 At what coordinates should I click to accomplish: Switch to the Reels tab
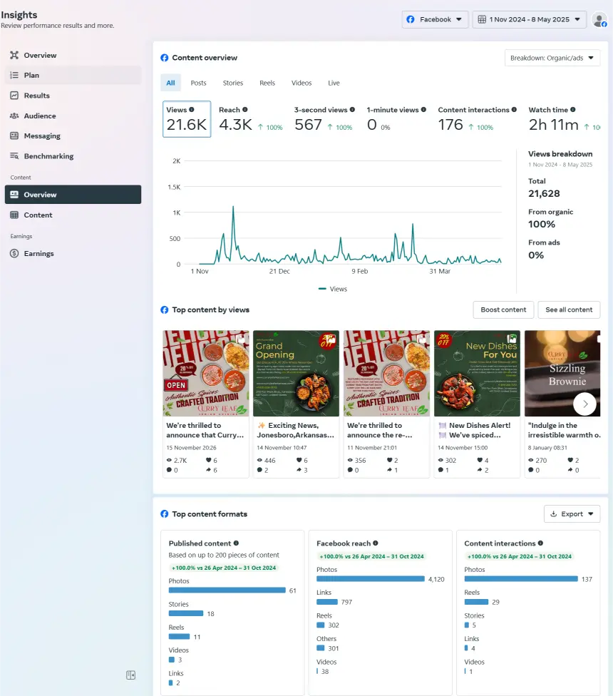pyautogui.click(x=267, y=83)
